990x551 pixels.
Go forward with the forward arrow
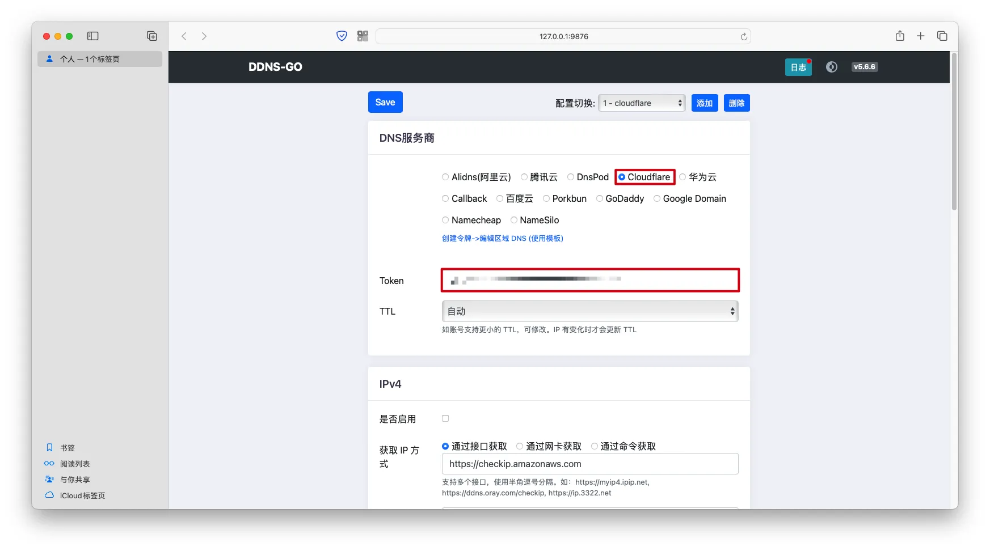[204, 36]
